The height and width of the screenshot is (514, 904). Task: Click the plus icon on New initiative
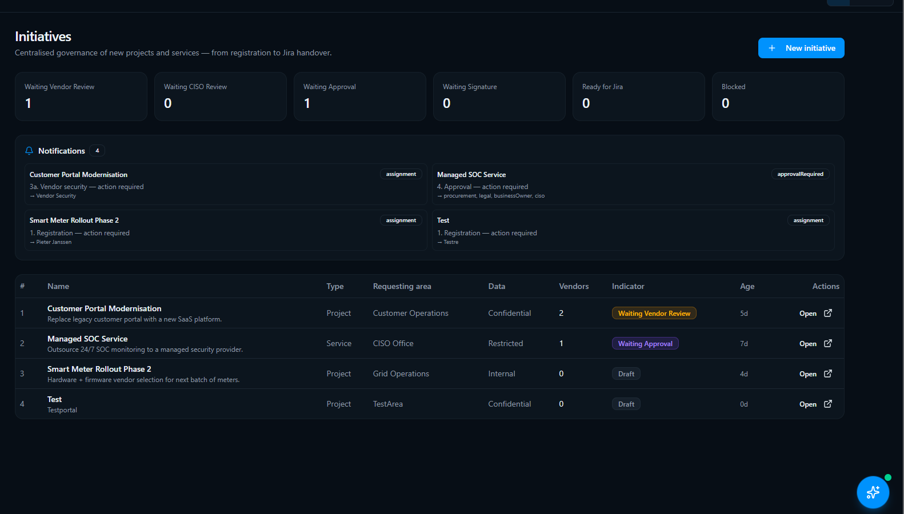click(x=772, y=48)
